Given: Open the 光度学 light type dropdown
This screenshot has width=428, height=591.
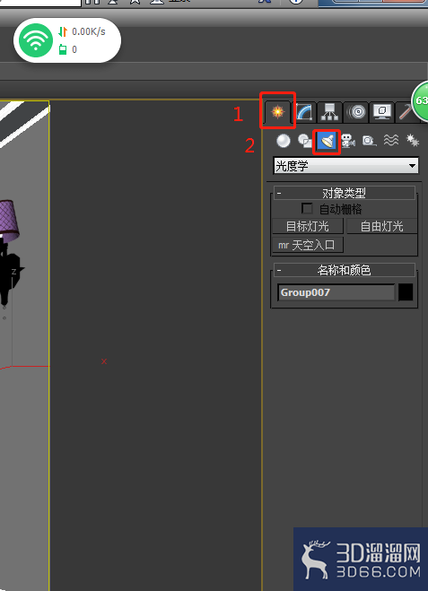Looking at the screenshot, I should [345, 166].
